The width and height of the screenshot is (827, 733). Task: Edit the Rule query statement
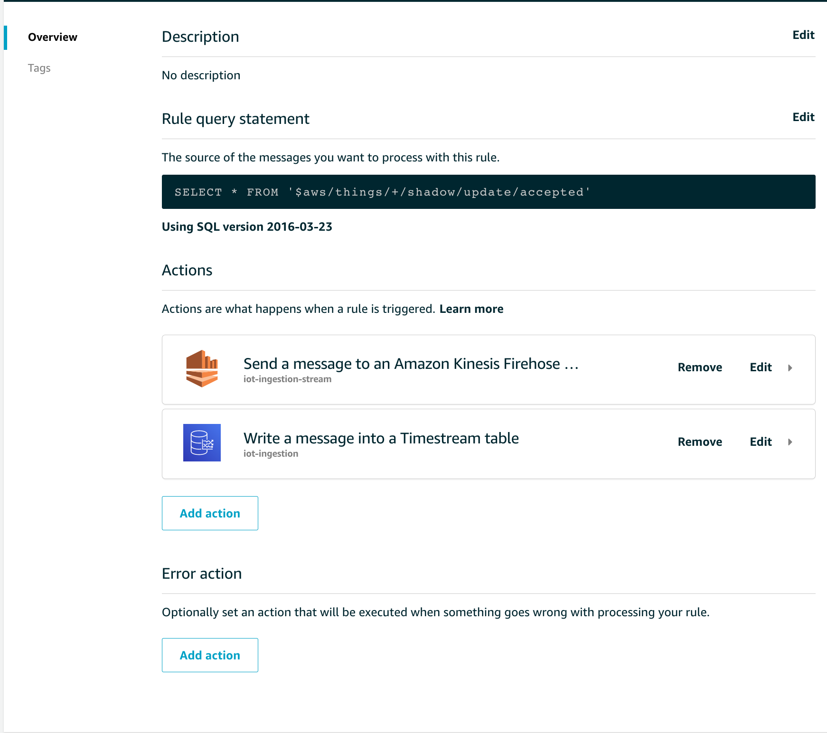pyautogui.click(x=803, y=117)
